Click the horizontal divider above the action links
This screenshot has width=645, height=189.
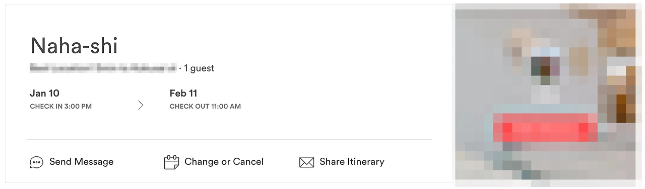pos(229,139)
